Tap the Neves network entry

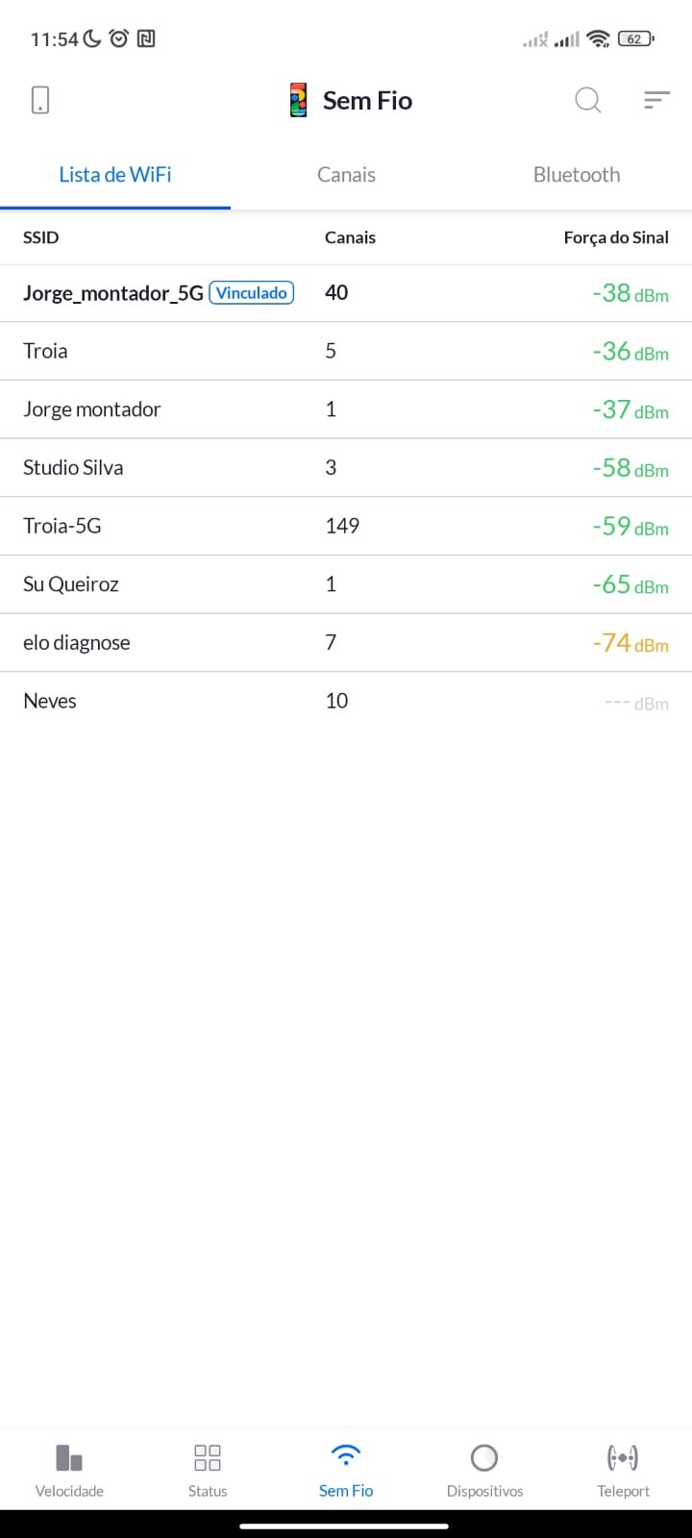coord(50,701)
